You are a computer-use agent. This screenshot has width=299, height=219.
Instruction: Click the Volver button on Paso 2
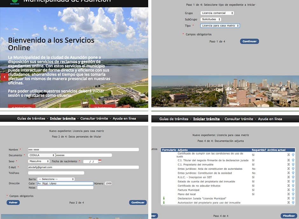[x=13, y=202]
